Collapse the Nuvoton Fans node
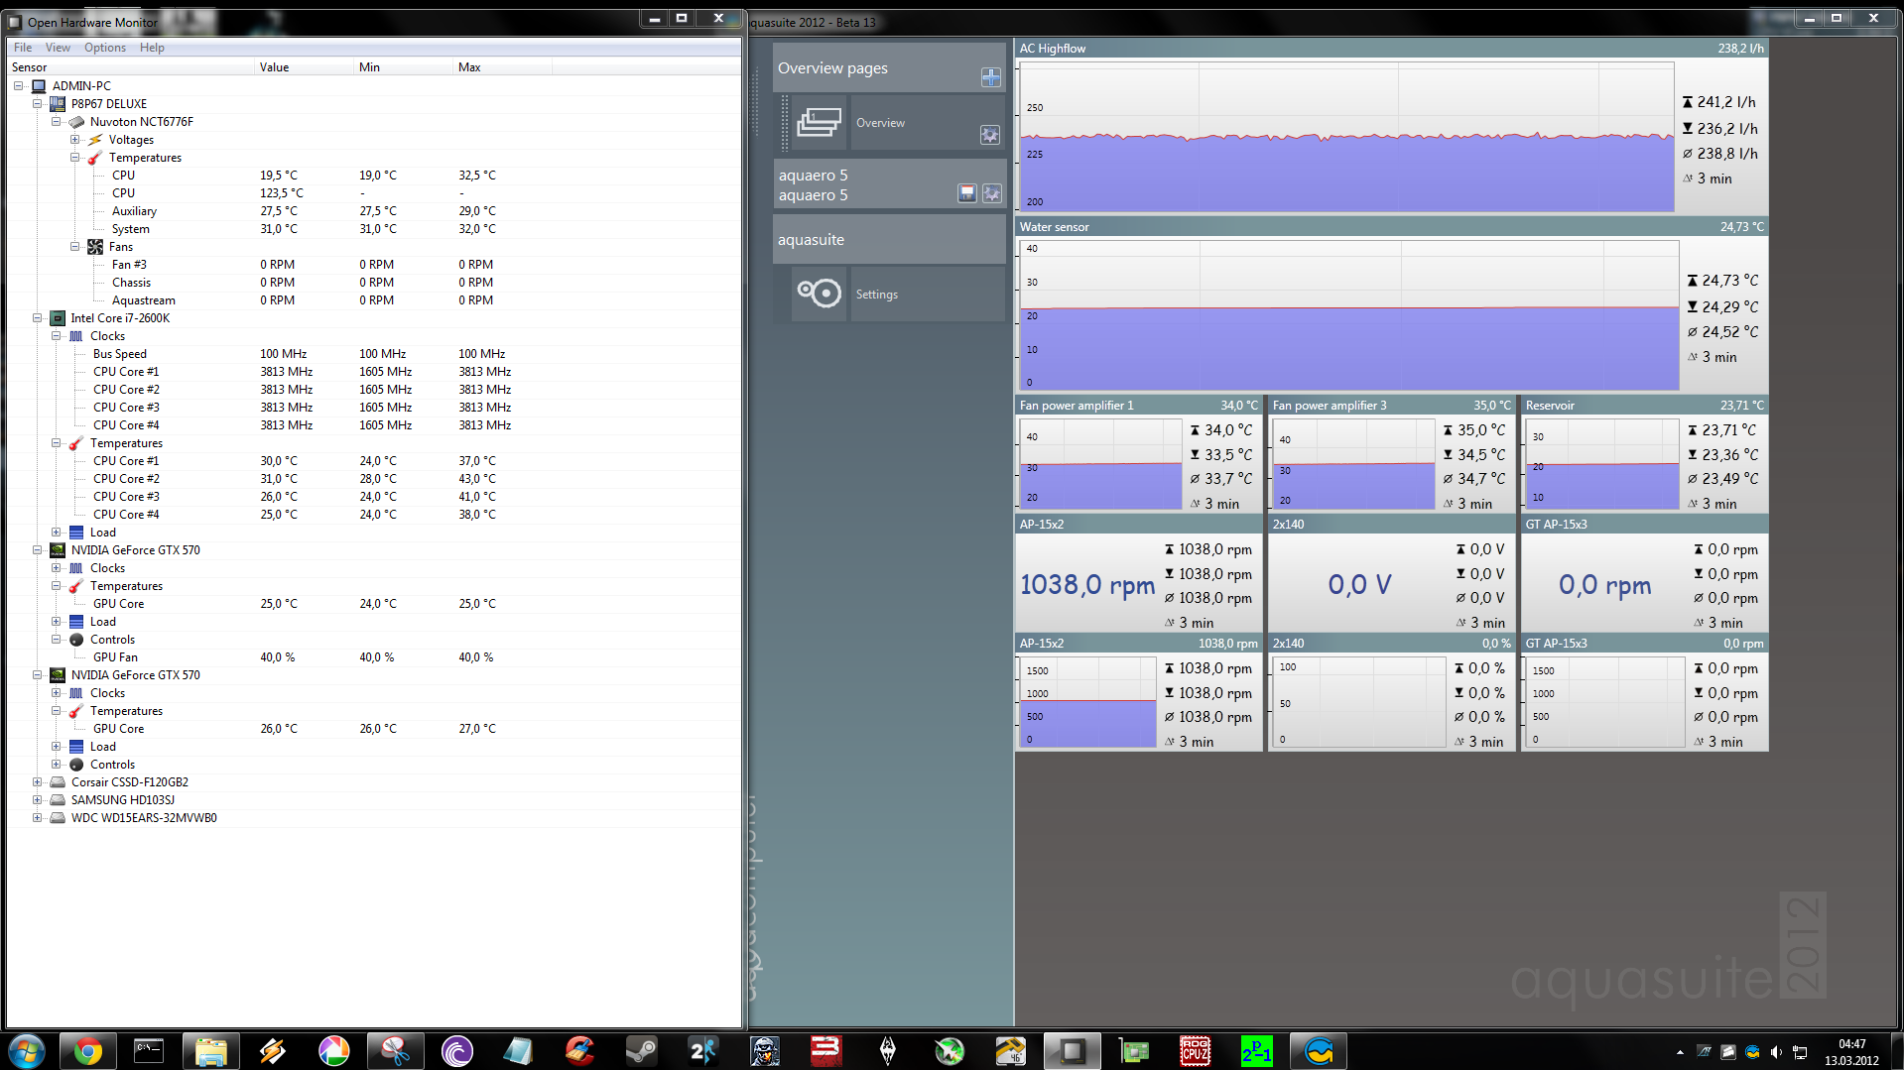 [75, 247]
